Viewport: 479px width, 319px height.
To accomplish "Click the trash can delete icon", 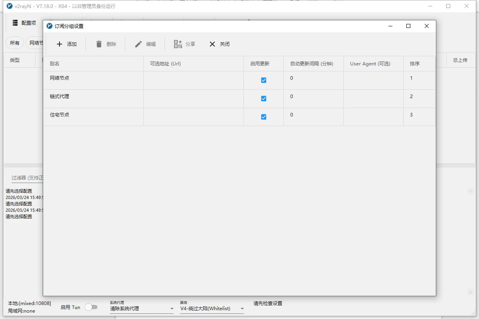I will tap(99, 44).
